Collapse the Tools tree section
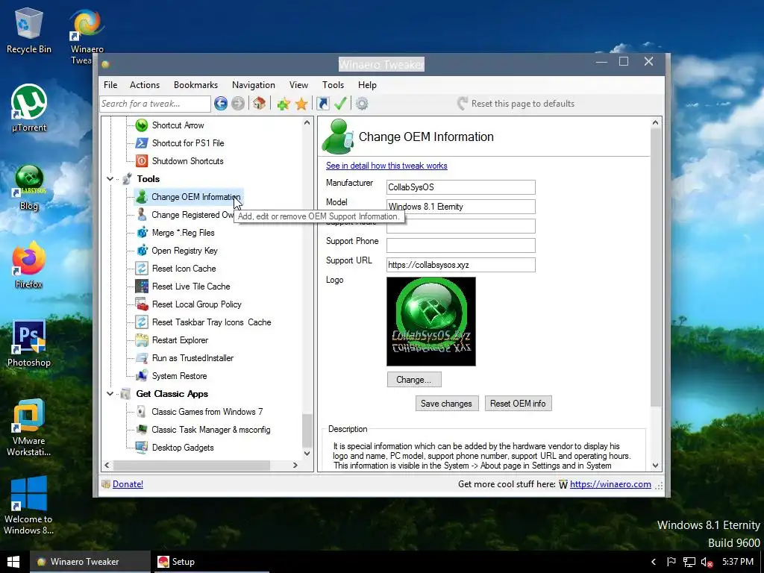 coord(110,179)
